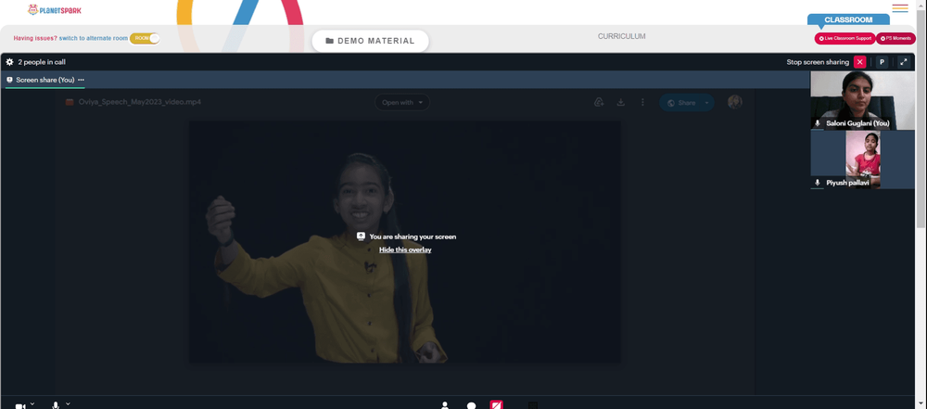Expand camera options chevron
The image size is (927, 409).
(32, 403)
